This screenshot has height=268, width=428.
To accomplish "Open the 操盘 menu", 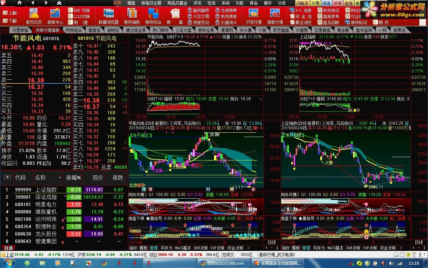I will [x=131, y=3].
